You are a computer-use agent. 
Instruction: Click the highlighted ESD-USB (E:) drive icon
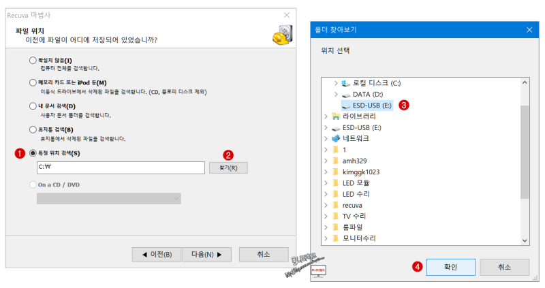(345, 106)
